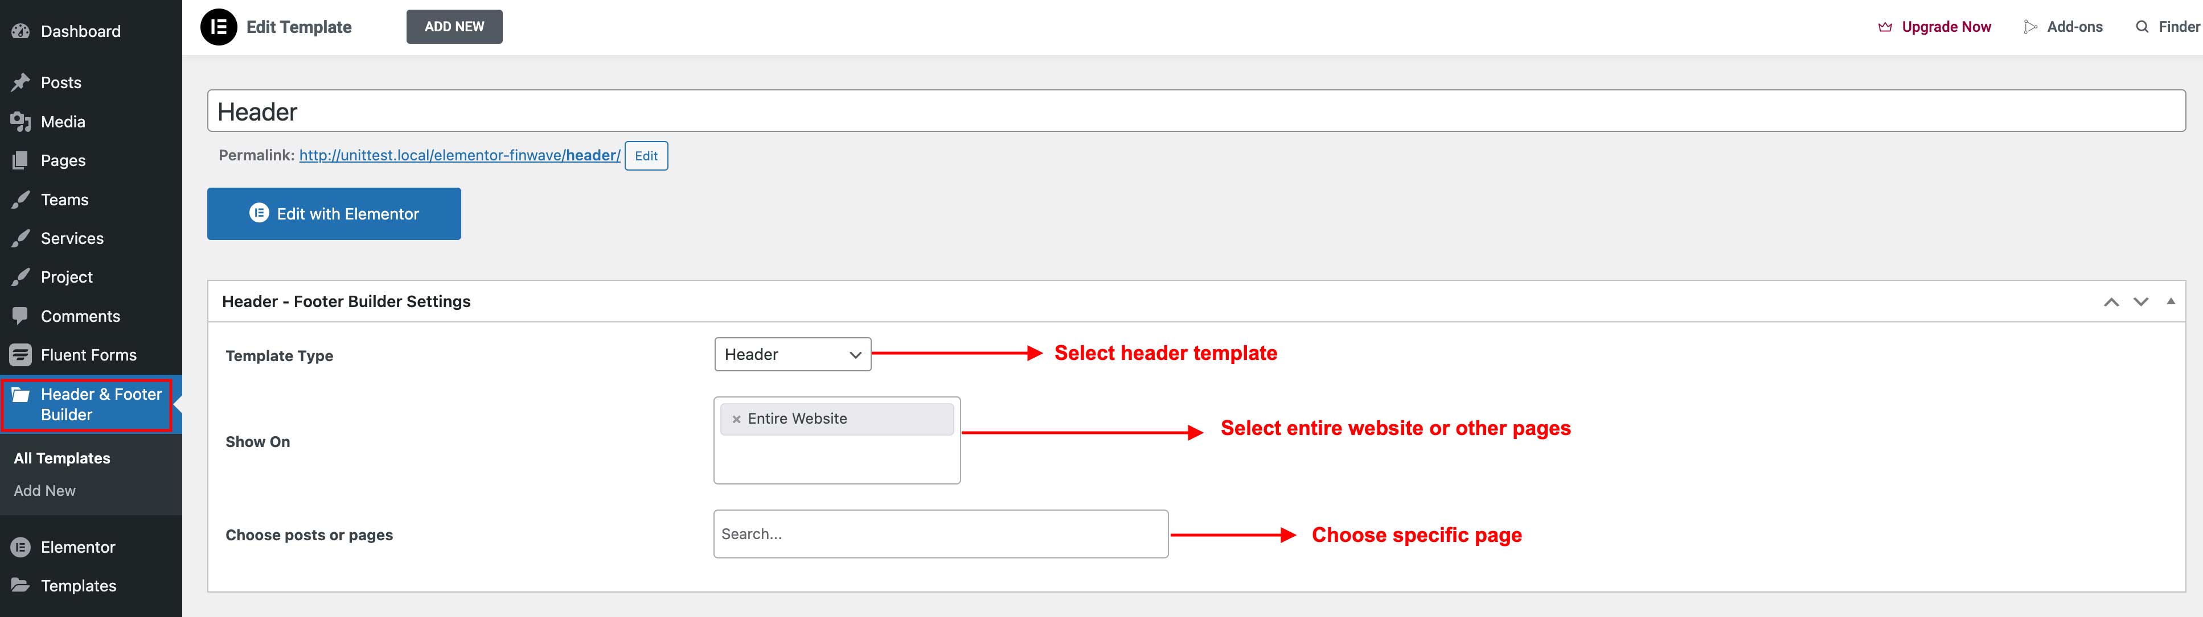Click the Upgrade Now crown icon
The height and width of the screenshot is (617, 2203).
1885,27
